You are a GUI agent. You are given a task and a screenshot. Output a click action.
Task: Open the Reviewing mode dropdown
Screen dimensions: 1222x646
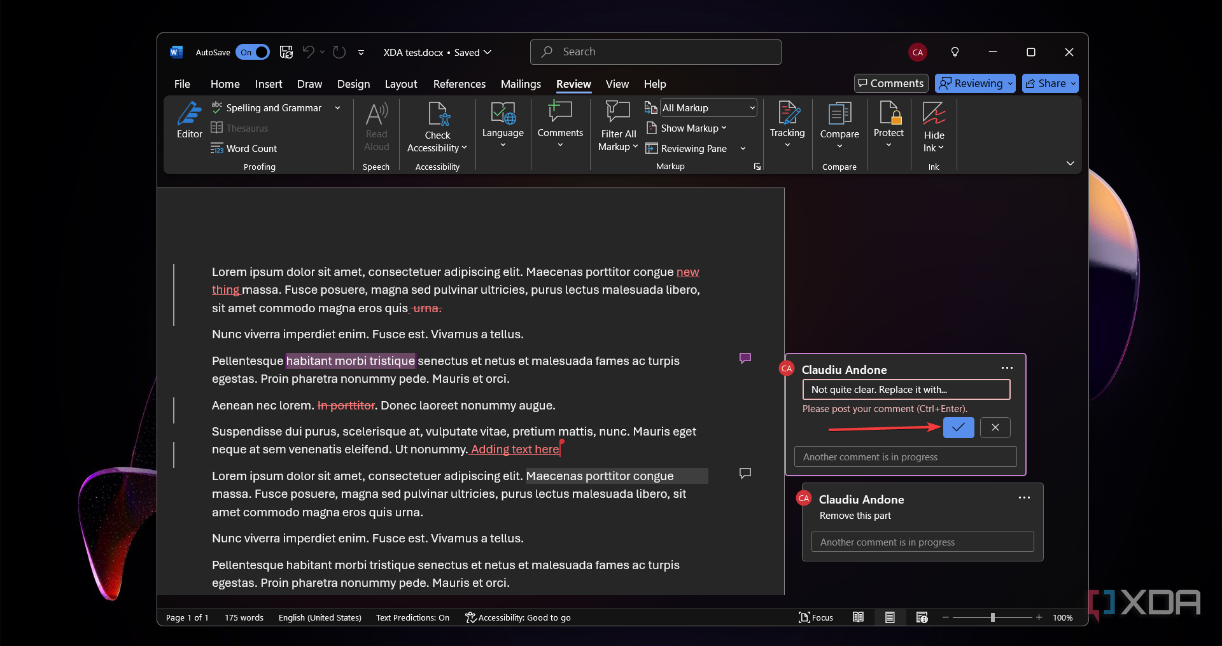(x=975, y=83)
